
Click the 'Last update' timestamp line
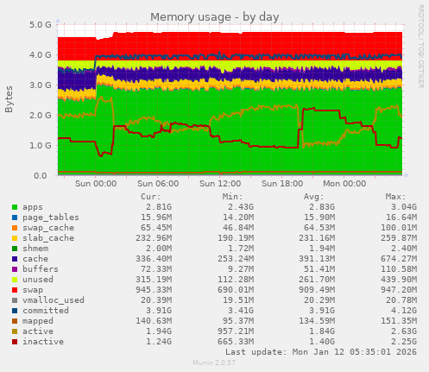[321, 352]
